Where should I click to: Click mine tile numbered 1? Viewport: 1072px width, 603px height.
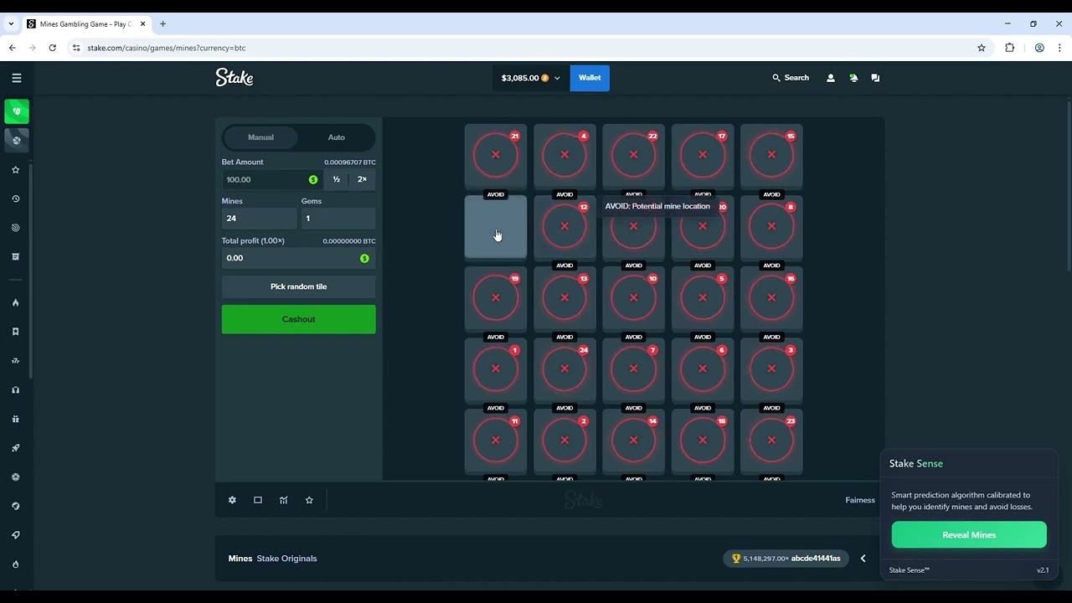pyautogui.click(x=496, y=368)
